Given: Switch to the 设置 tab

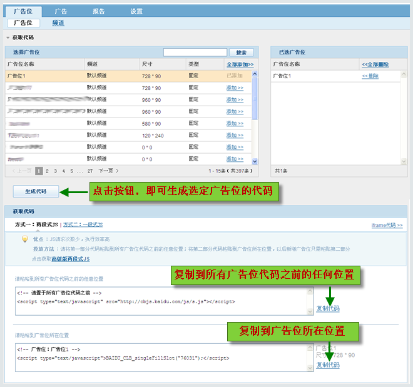Looking at the screenshot, I should (x=136, y=11).
